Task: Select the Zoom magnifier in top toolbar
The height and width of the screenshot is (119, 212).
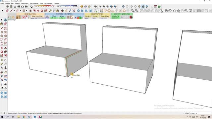Action: (70, 11)
